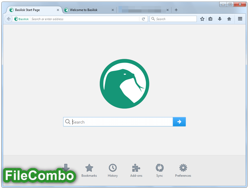Show bookmarks list from the toolbar icon
Viewport: 249px width, 189px height.
pyautogui.click(x=210, y=19)
